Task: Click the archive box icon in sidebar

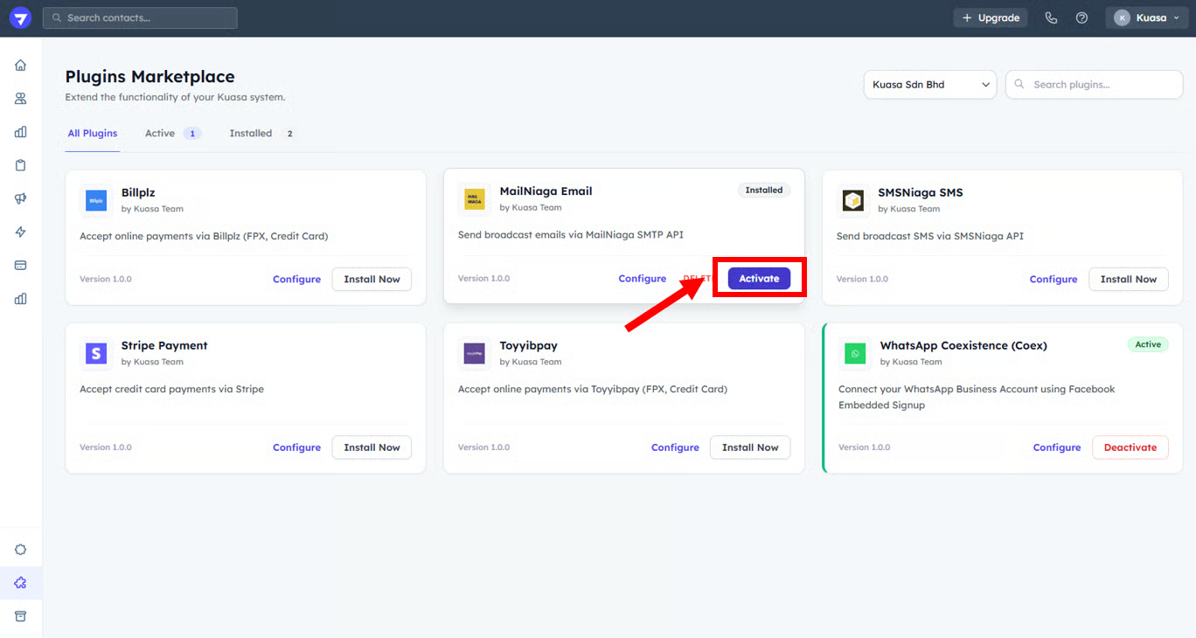Action: 21,616
